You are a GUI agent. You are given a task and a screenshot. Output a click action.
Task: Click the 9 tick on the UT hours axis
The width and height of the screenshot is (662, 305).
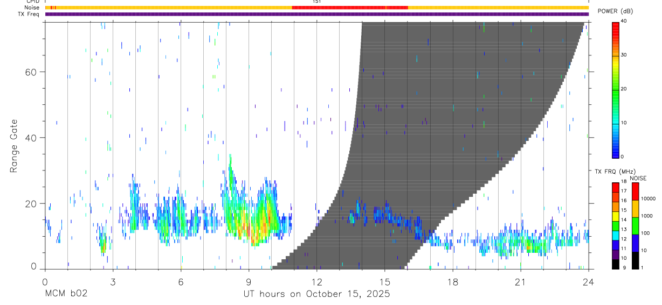point(249,281)
